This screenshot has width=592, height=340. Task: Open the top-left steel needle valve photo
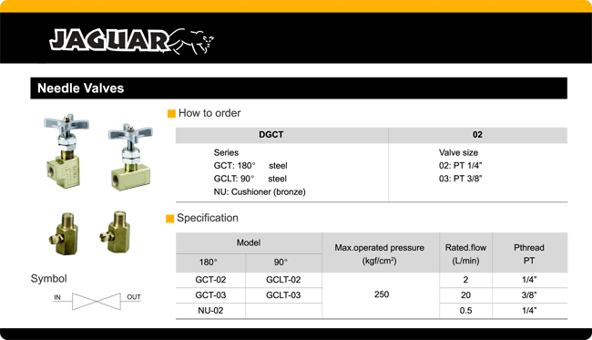pos(66,151)
